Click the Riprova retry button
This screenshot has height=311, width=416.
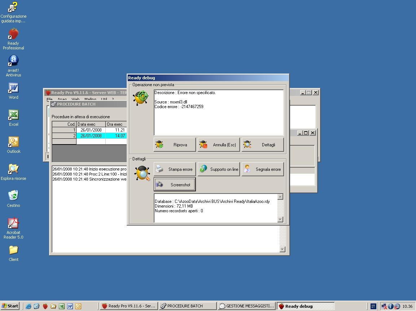[175, 145]
